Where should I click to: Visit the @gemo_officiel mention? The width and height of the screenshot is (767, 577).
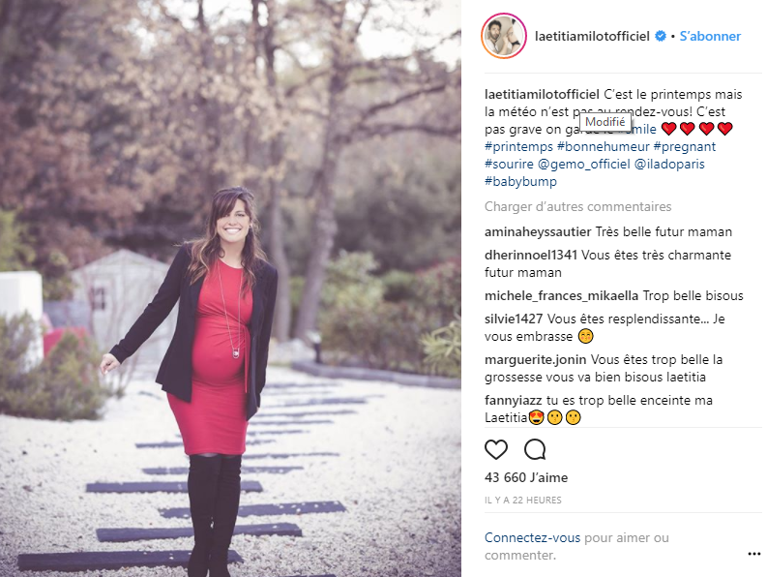[x=583, y=164]
